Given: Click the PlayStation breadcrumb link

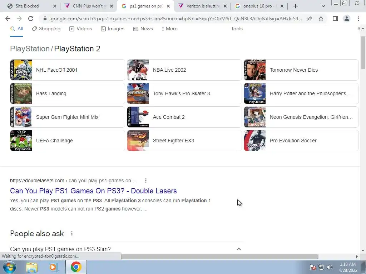Looking at the screenshot, I should point(30,49).
